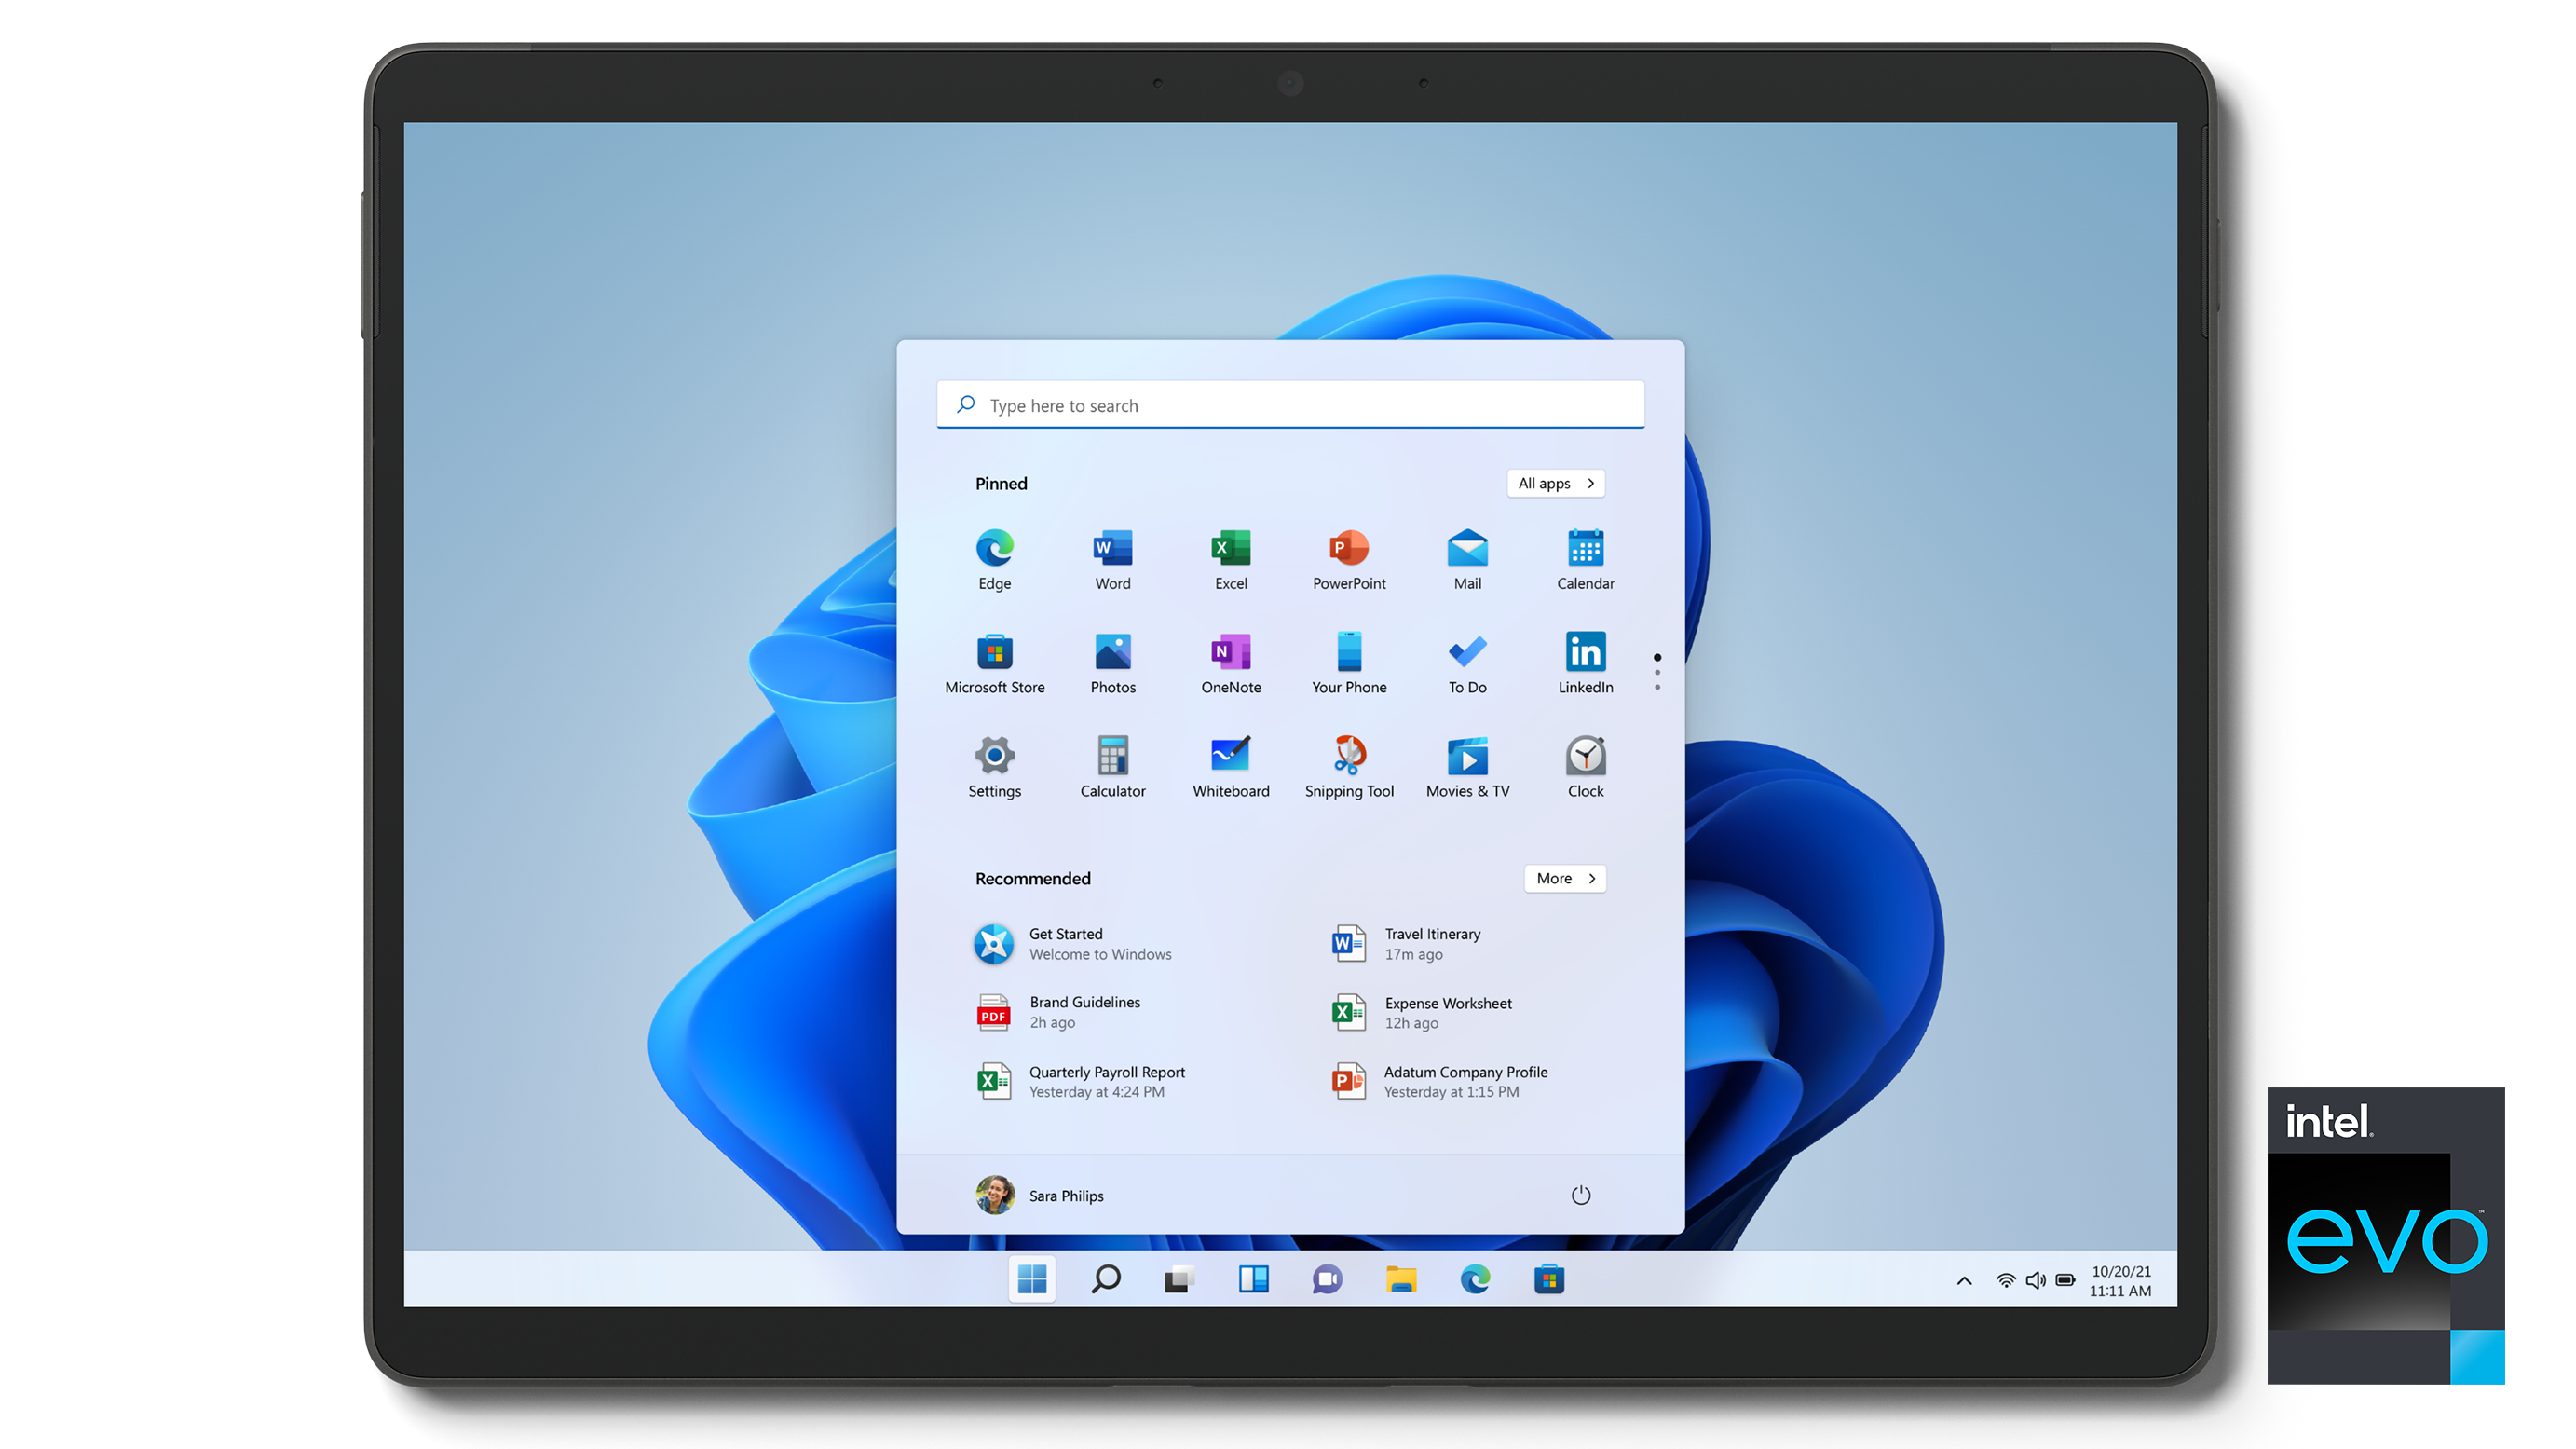Open OneNote pinned app
2576x1449 pixels.
click(x=1231, y=663)
